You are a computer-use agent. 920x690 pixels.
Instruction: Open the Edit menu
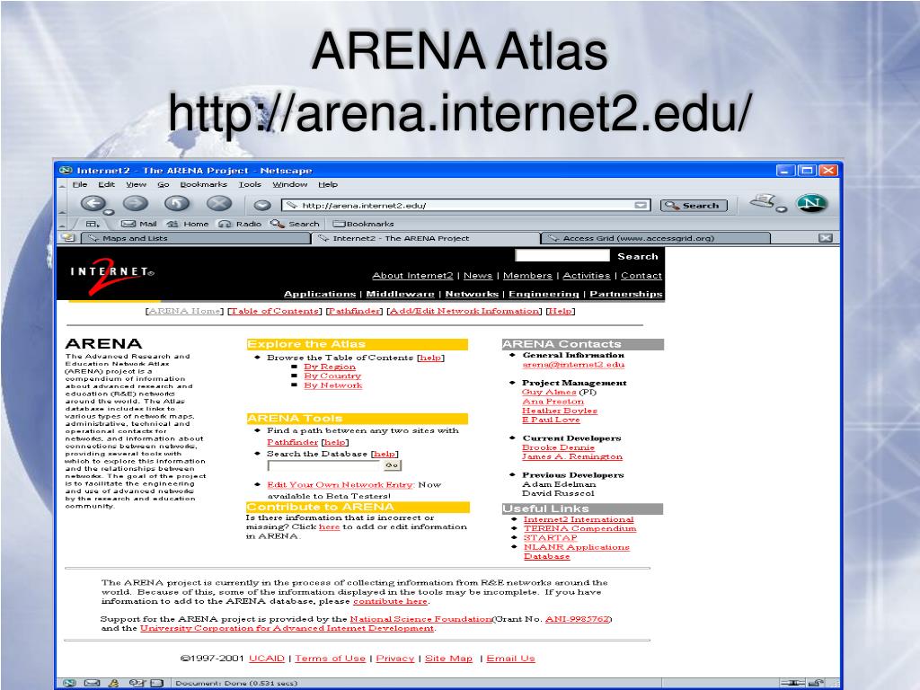[x=106, y=184]
